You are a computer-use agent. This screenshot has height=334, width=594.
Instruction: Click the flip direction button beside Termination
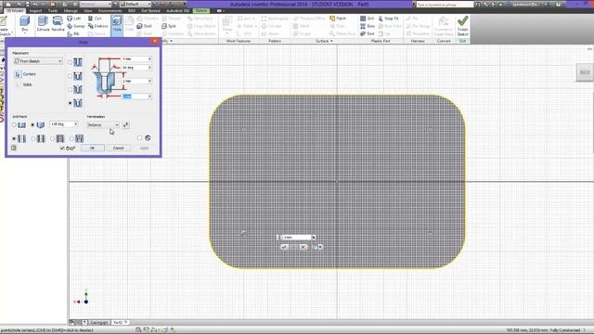[x=126, y=125]
